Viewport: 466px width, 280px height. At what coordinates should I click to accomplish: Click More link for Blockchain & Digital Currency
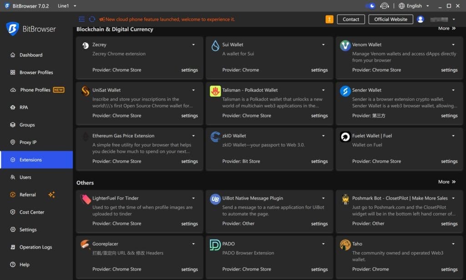coord(447,28)
